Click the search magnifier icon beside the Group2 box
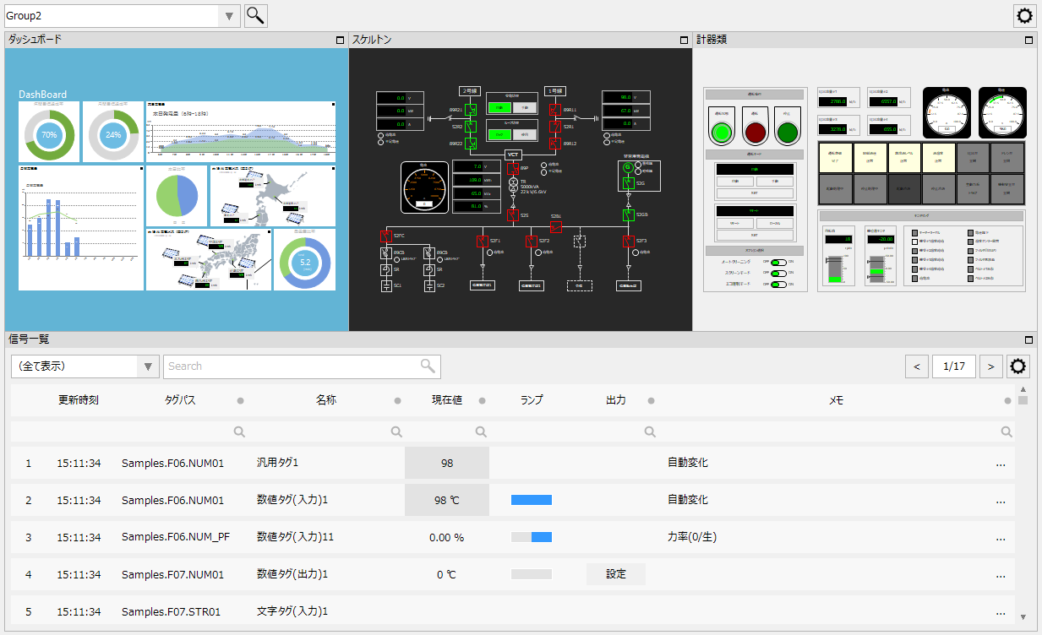Viewport: 1042px width, 635px height. tap(255, 16)
